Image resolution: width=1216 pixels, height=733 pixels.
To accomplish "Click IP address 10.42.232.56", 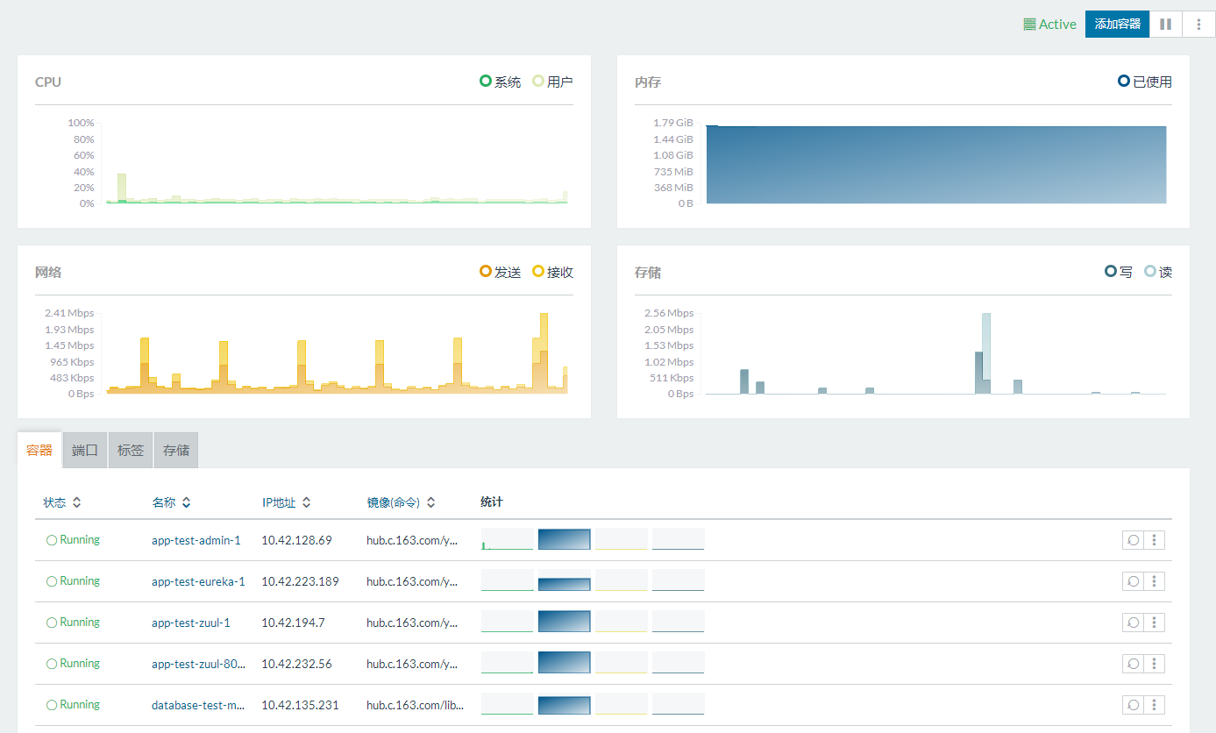I will tap(296, 664).
